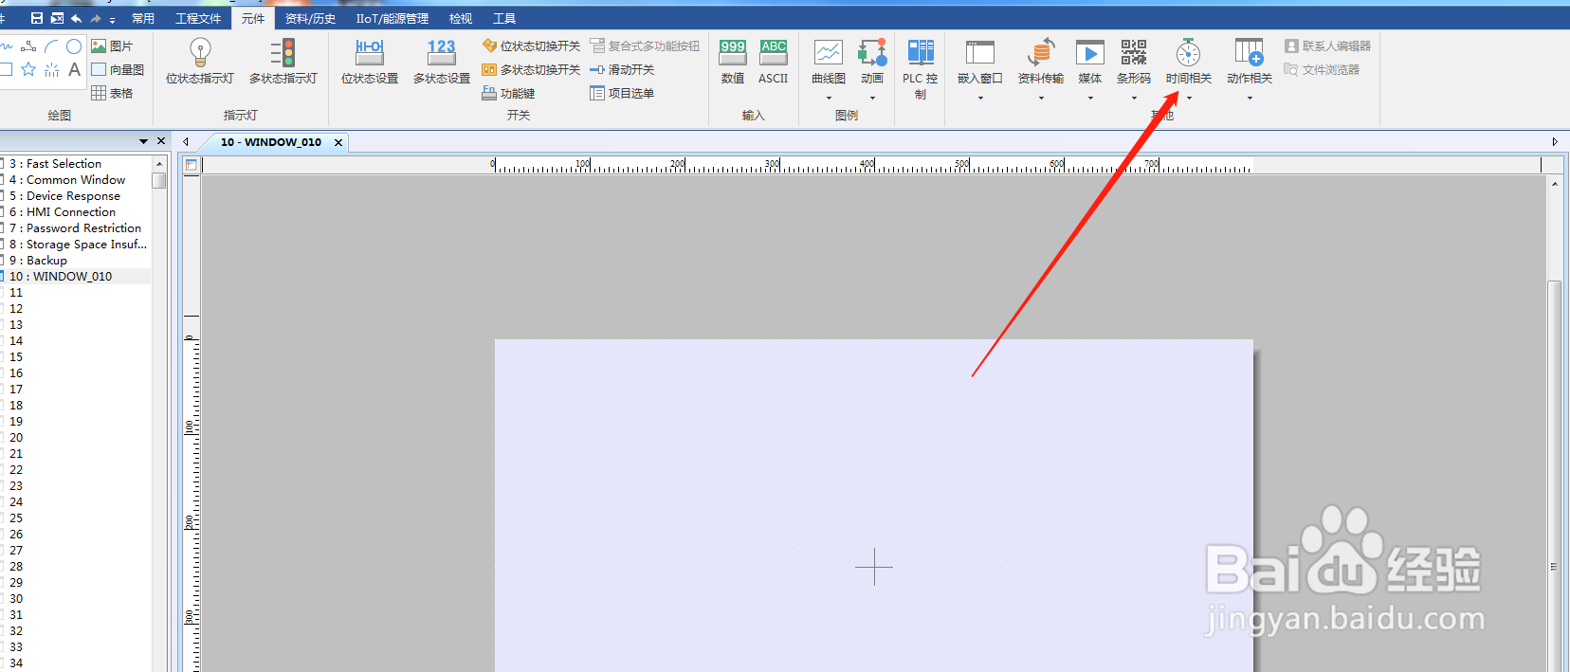Select the polyline drawing tool
This screenshot has height=672, width=1570.
click(x=28, y=45)
